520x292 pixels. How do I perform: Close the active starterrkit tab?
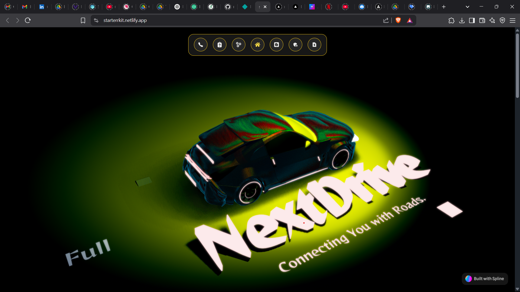[265, 7]
